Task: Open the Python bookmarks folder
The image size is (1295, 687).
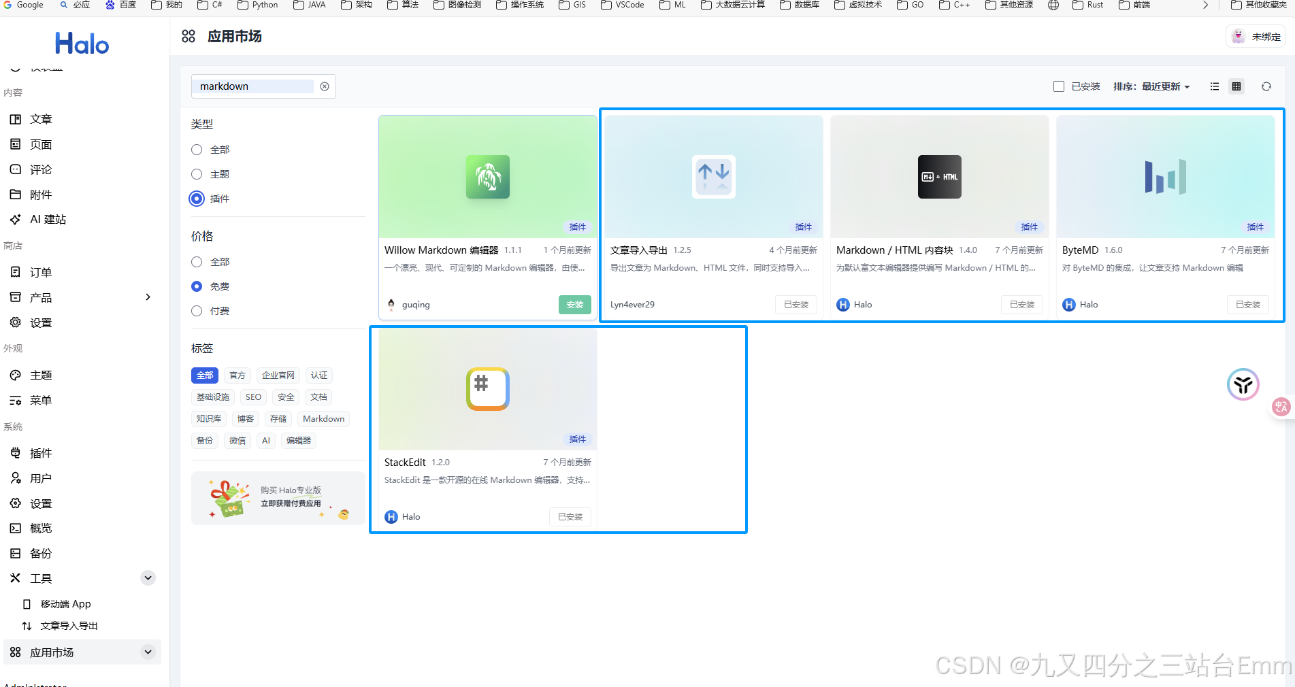Action: [x=257, y=5]
